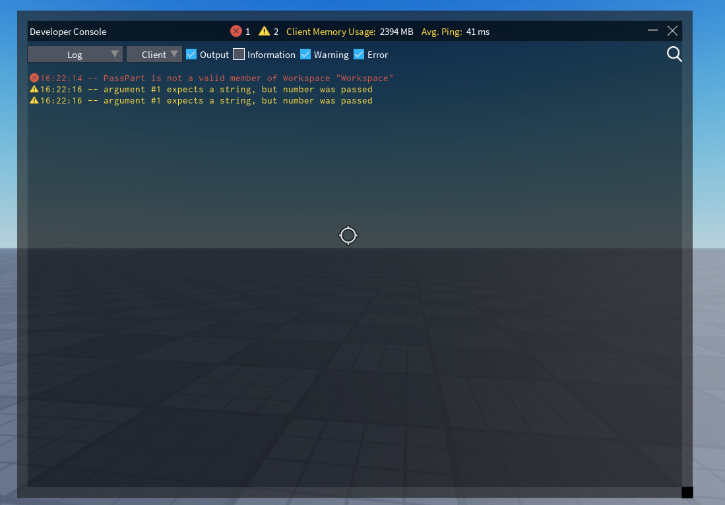Click the resize handle at bottom-right corner
This screenshot has width=725, height=505.
point(687,492)
